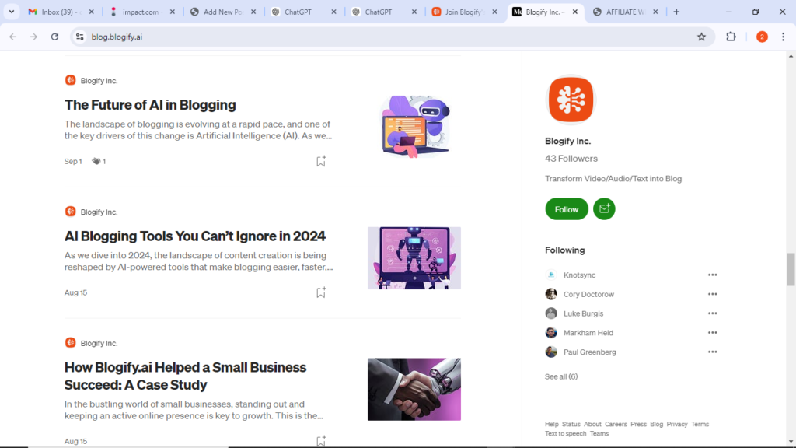The height and width of the screenshot is (448, 796).
Task: Reload the blog.blogify.ai page
Action: [55, 37]
